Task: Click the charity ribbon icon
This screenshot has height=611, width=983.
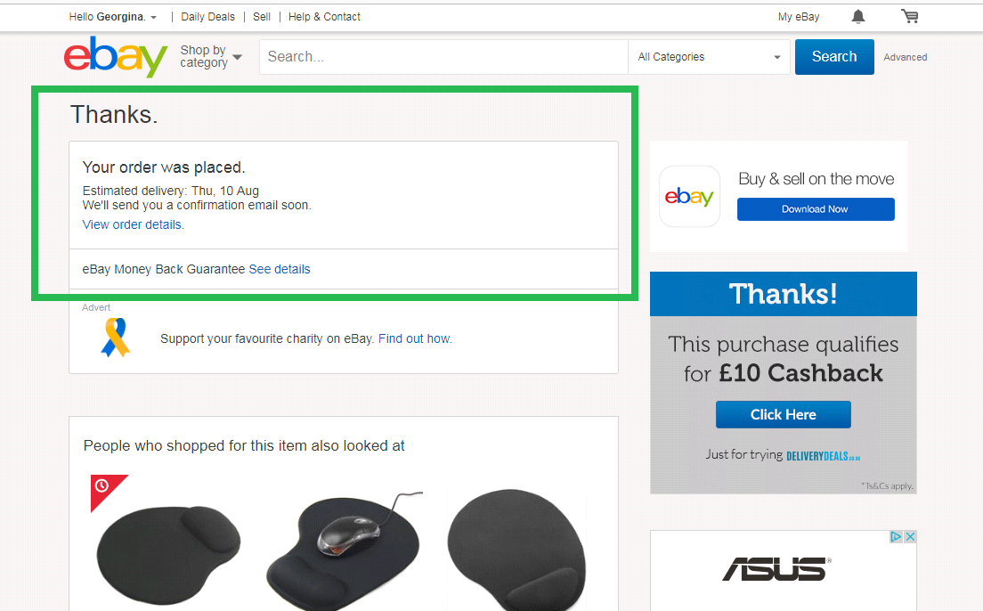Action: [x=115, y=338]
